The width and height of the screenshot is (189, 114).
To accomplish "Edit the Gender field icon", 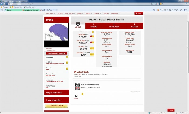I will [x=67, y=68].
